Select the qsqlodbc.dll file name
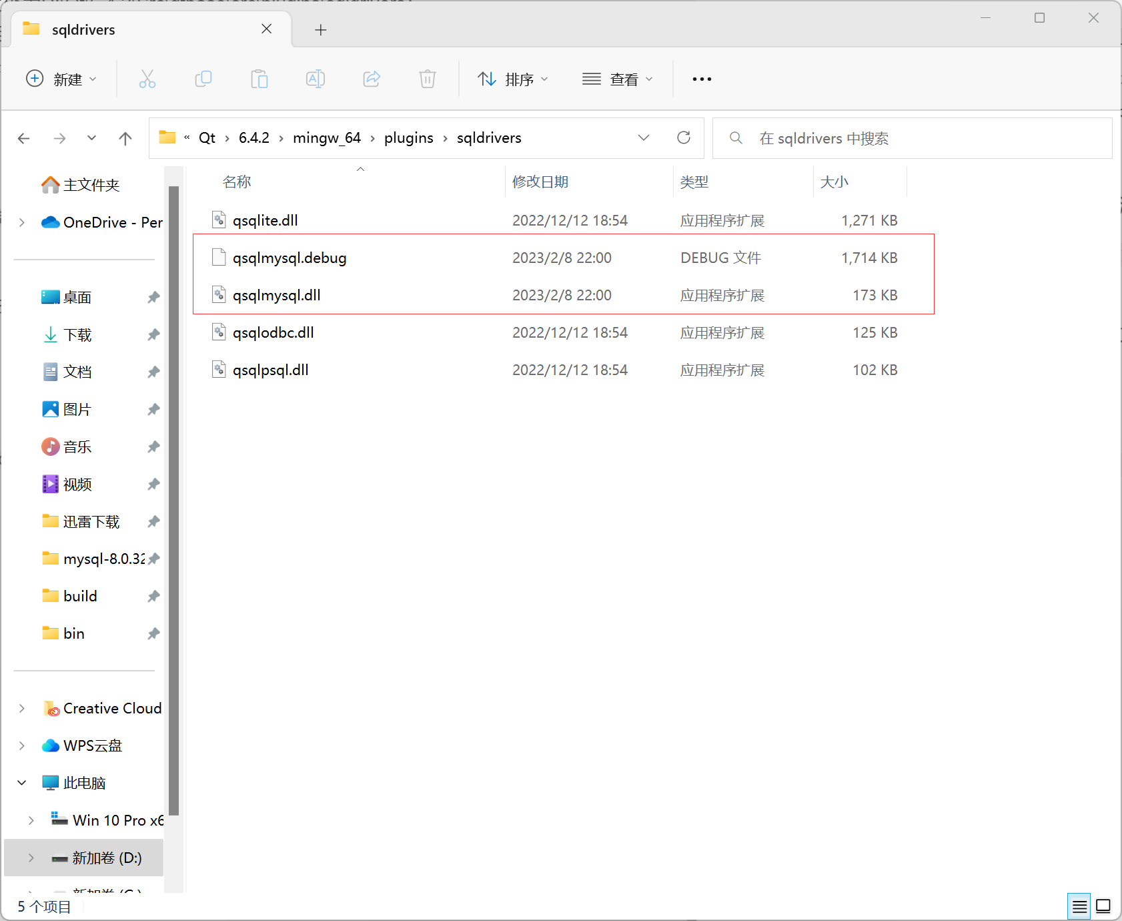1122x921 pixels. [273, 332]
